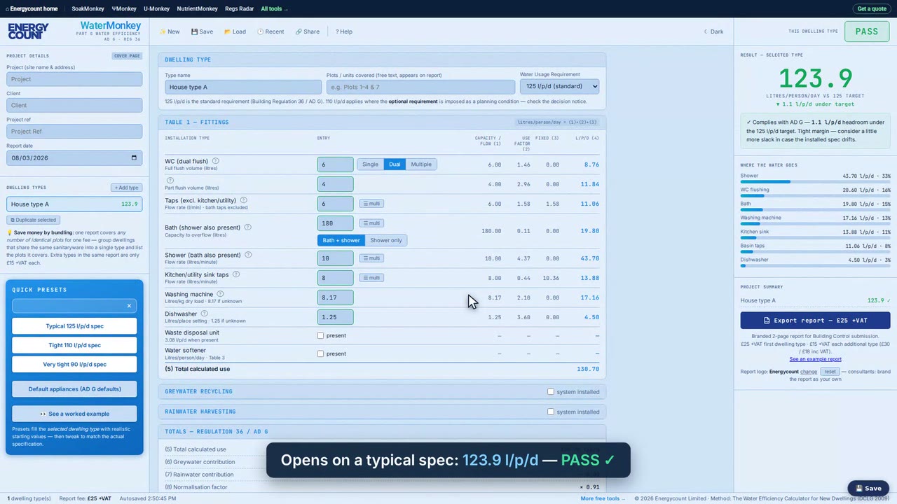The image size is (897, 504).
Task: Open help for Taps excl. kitchen/utility
Action: (243, 200)
